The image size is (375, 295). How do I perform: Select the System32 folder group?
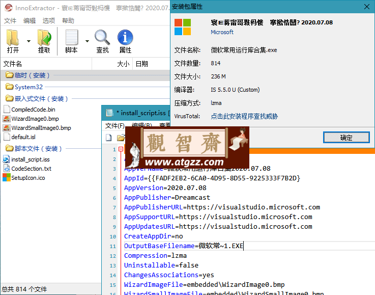pos(85,87)
